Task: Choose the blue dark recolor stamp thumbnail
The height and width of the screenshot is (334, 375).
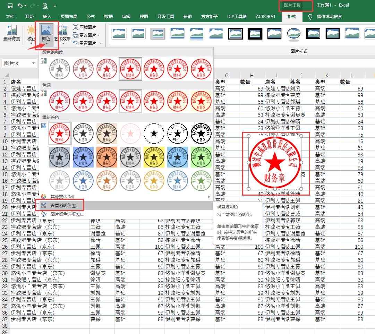Action: point(83,157)
